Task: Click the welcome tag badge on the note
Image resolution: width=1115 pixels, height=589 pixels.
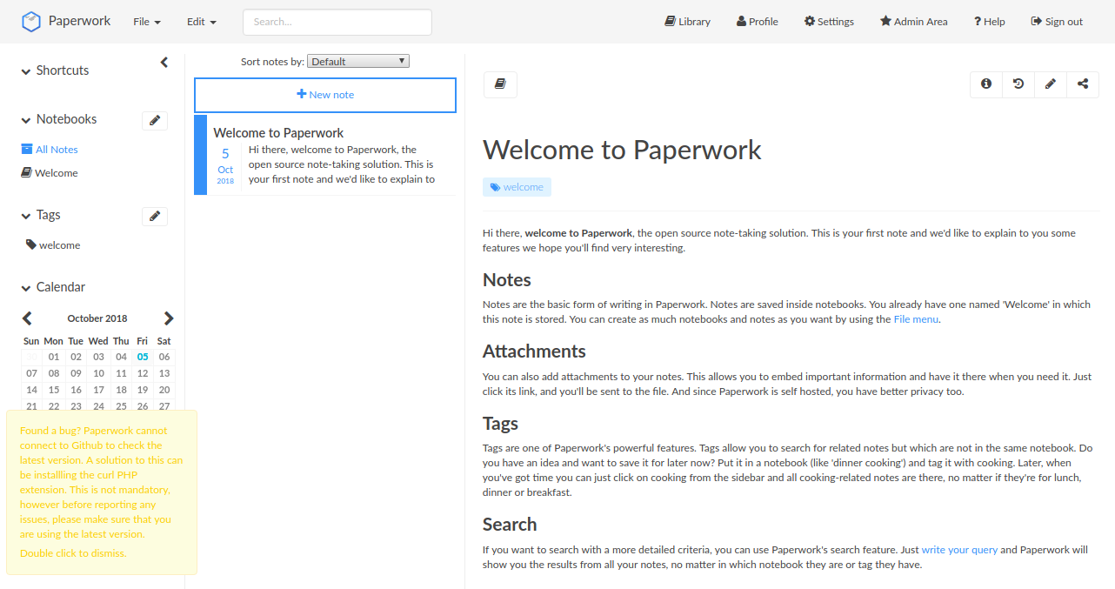Action: 517,187
